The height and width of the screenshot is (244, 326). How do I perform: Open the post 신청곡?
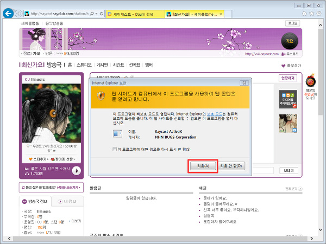[209, 216]
